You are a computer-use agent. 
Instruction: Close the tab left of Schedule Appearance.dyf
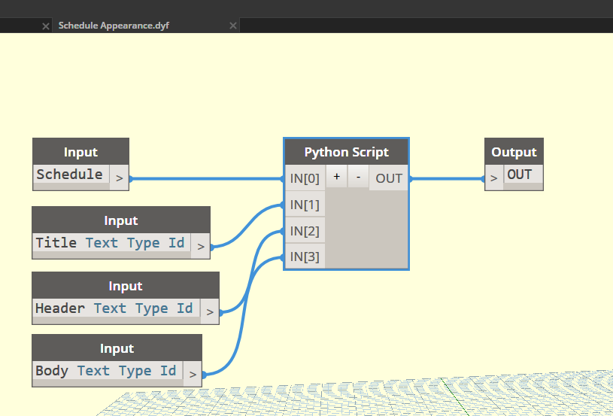45,26
